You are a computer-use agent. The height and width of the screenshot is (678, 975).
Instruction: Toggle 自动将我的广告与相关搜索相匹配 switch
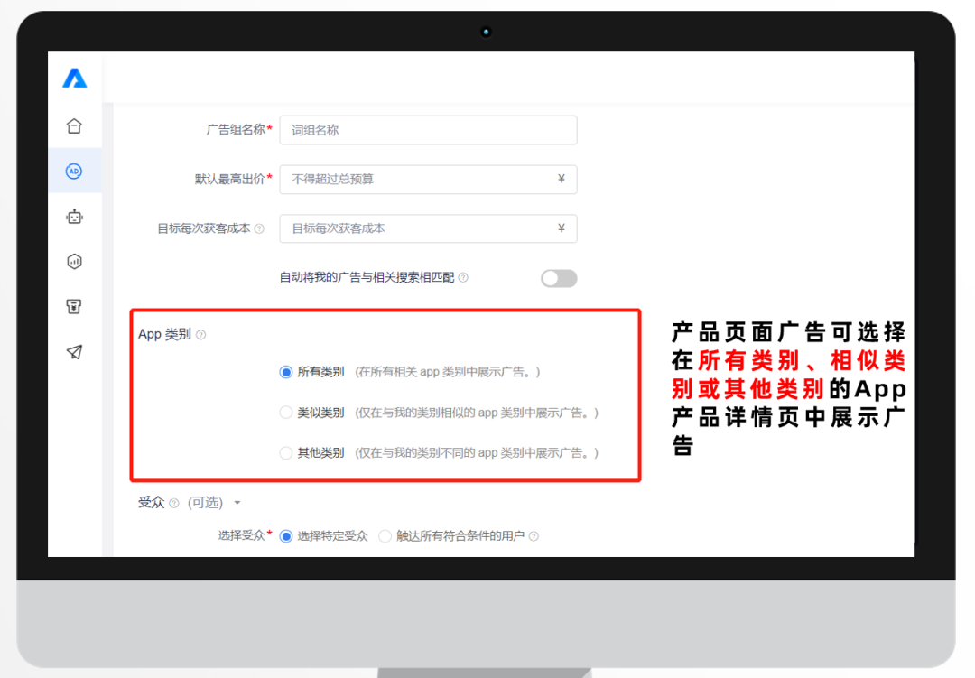pos(559,278)
